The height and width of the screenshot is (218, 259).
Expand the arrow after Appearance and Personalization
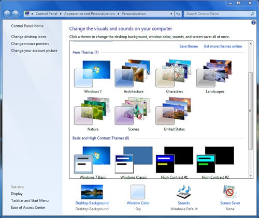[118, 14]
